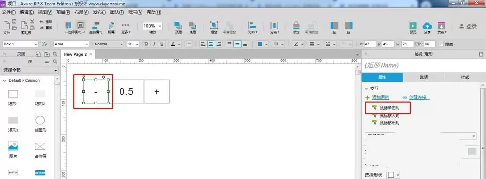Click the format painter icon beside Box 1
The image size is (486, 179).
(x=44, y=44)
